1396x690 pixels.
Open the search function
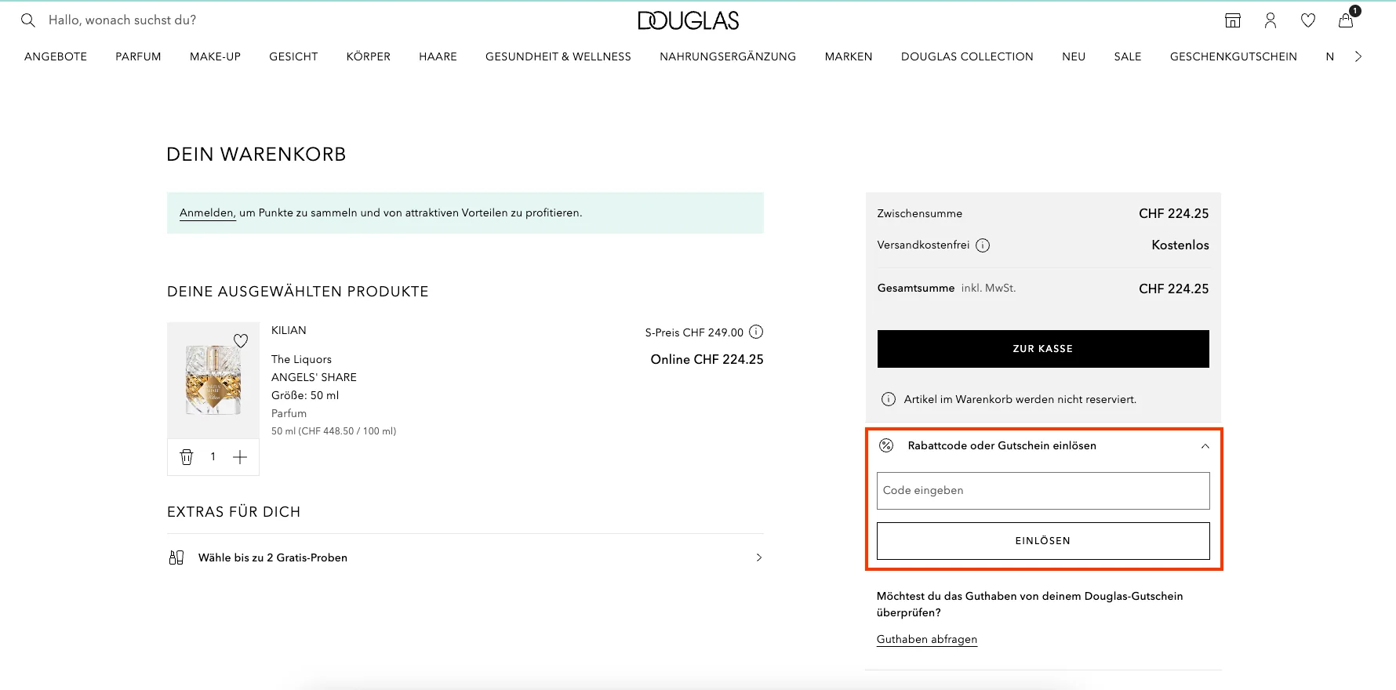tap(28, 20)
